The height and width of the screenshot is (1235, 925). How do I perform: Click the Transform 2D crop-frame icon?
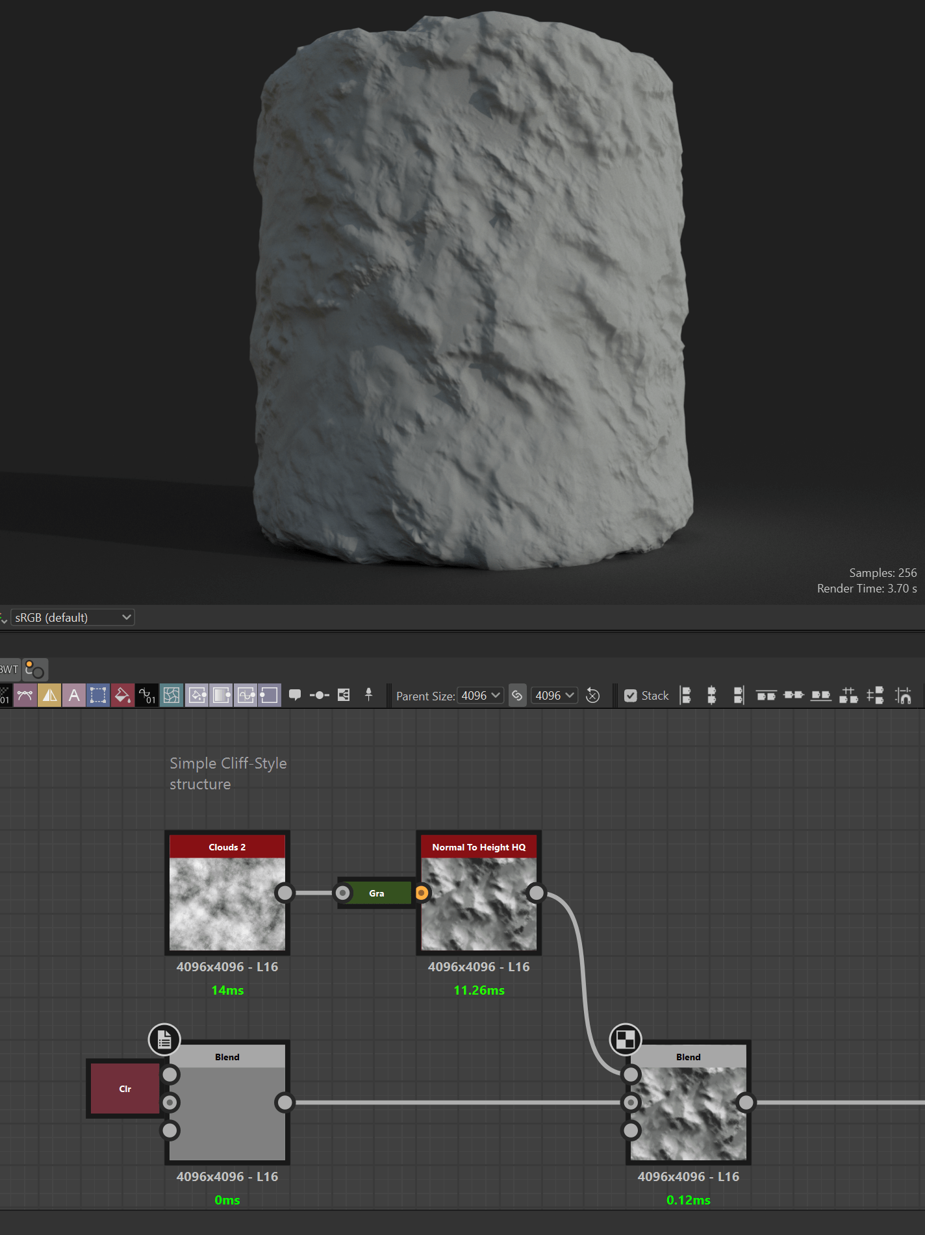coord(98,695)
